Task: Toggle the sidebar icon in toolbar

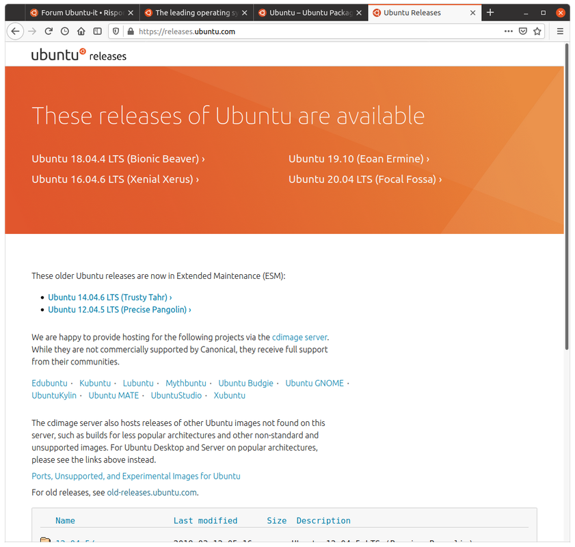Action: click(x=97, y=31)
